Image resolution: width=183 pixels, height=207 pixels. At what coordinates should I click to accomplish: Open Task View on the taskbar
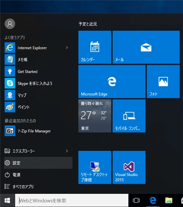[x=136, y=200]
